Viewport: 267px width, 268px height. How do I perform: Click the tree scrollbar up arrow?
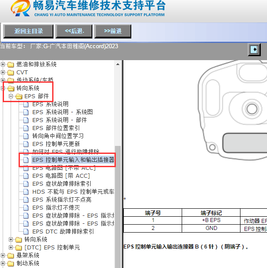point(118,65)
